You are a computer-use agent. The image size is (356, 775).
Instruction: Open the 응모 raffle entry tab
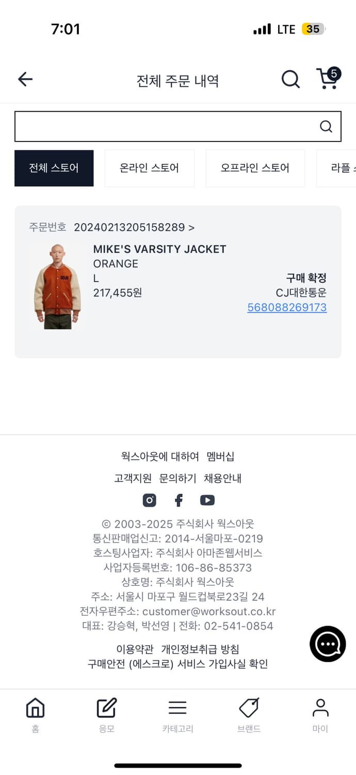(x=107, y=715)
